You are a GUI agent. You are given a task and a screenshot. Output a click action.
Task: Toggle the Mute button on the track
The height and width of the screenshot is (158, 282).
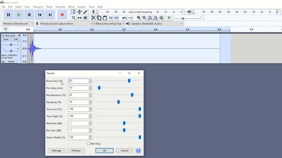coord(6,39)
